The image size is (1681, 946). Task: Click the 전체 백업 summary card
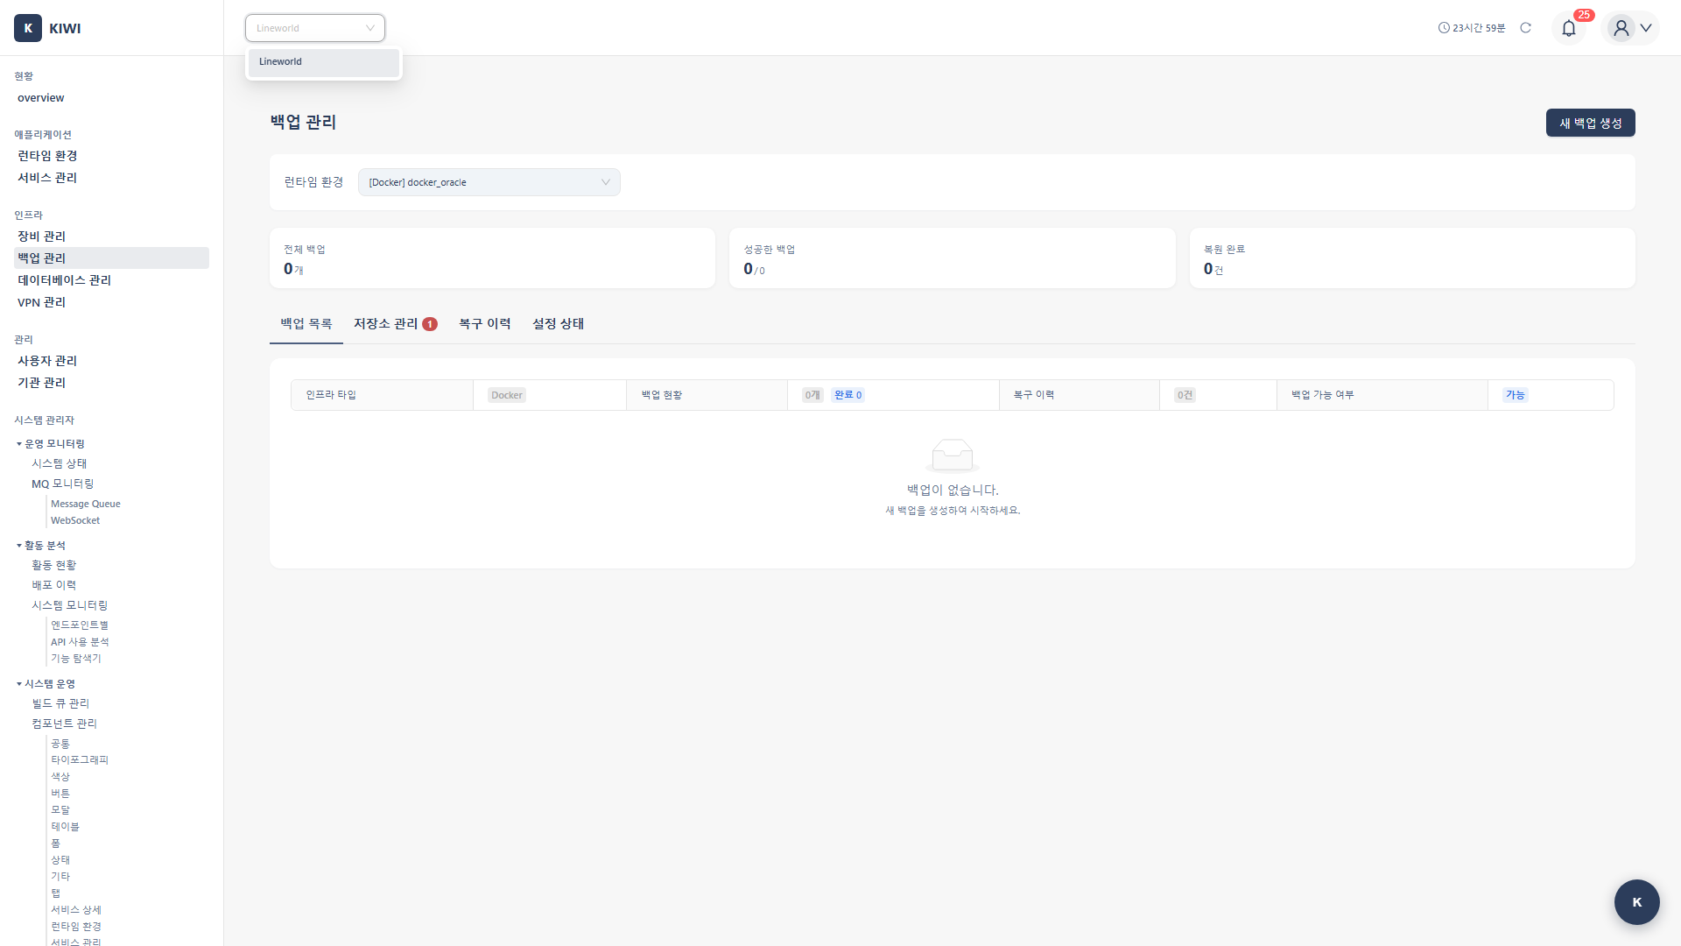[492, 258]
